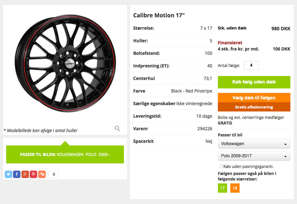Select the green 17 inch size
297x204 pixels.
(x=222, y=188)
